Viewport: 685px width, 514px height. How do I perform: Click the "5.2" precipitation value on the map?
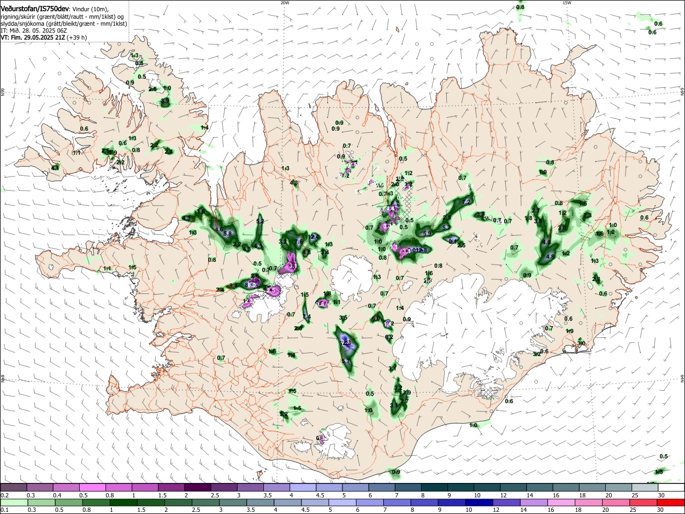(x=260, y=221)
